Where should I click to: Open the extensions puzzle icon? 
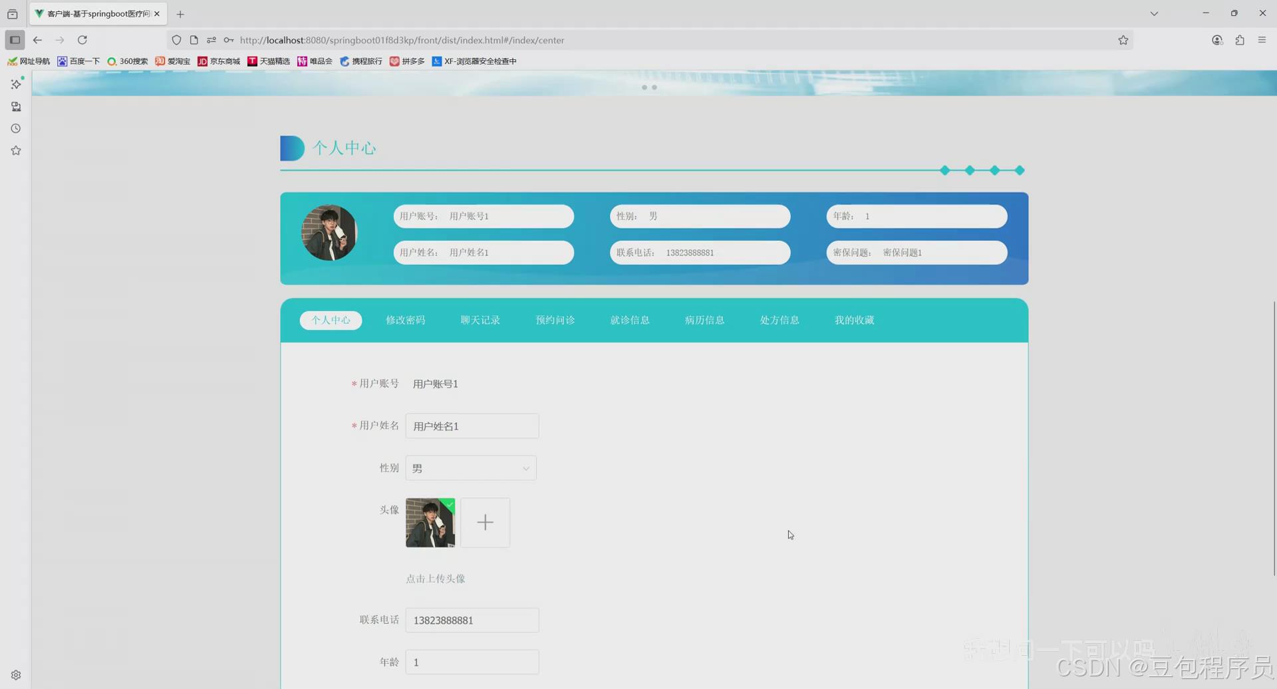pyautogui.click(x=1240, y=40)
